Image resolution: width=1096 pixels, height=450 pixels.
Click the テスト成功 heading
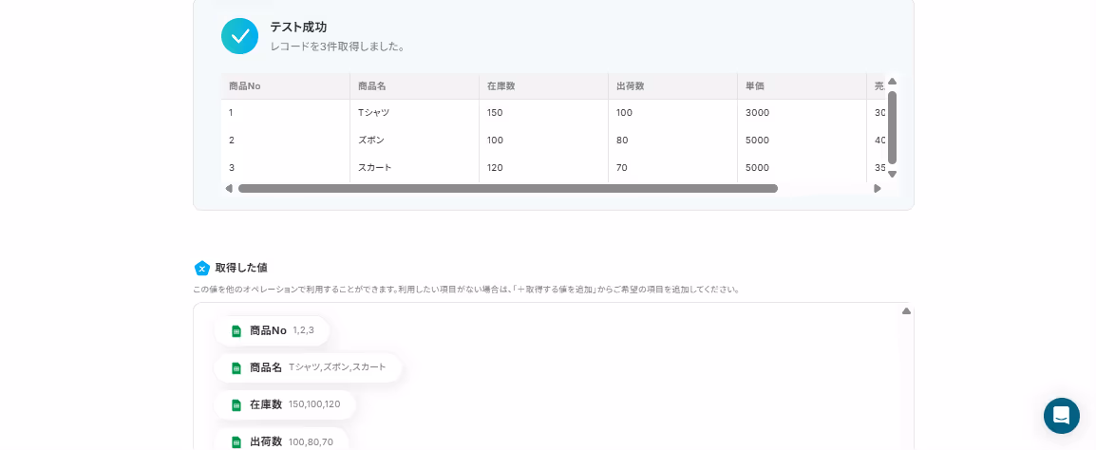pyautogui.click(x=298, y=28)
